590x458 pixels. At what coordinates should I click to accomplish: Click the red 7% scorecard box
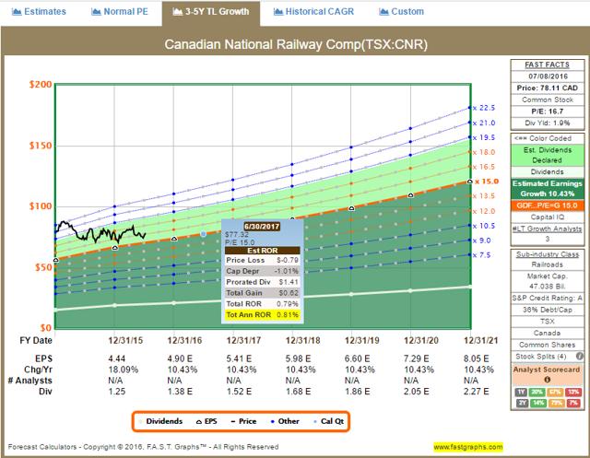tap(573, 403)
